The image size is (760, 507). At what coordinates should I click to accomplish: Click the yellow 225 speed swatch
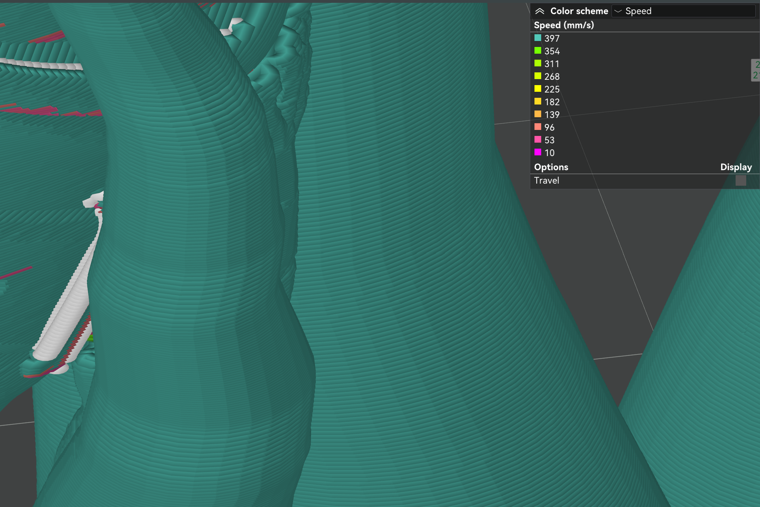pos(538,88)
